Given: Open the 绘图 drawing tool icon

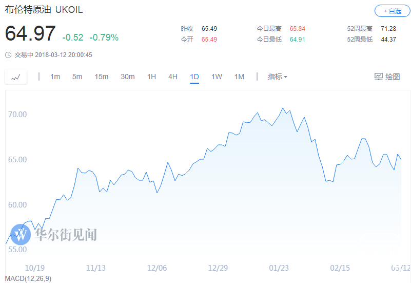Looking at the screenshot, I should tap(379, 77).
